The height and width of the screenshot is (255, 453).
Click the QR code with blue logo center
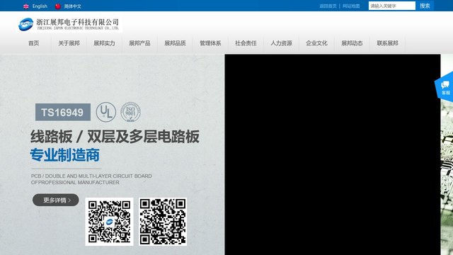click(x=109, y=222)
